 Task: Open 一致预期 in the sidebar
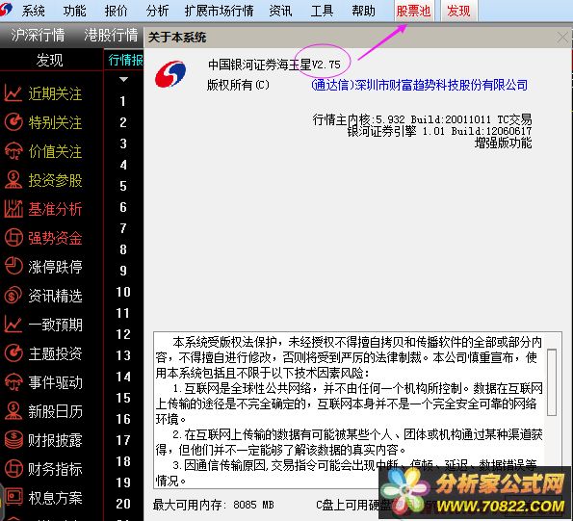coord(55,325)
